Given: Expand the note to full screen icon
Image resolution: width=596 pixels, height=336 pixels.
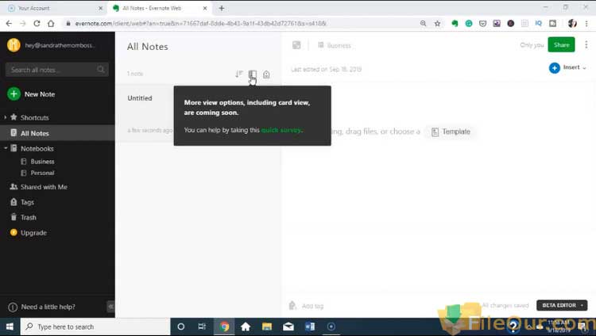Looking at the screenshot, I should pyautogui.click(x=296, y=45).
